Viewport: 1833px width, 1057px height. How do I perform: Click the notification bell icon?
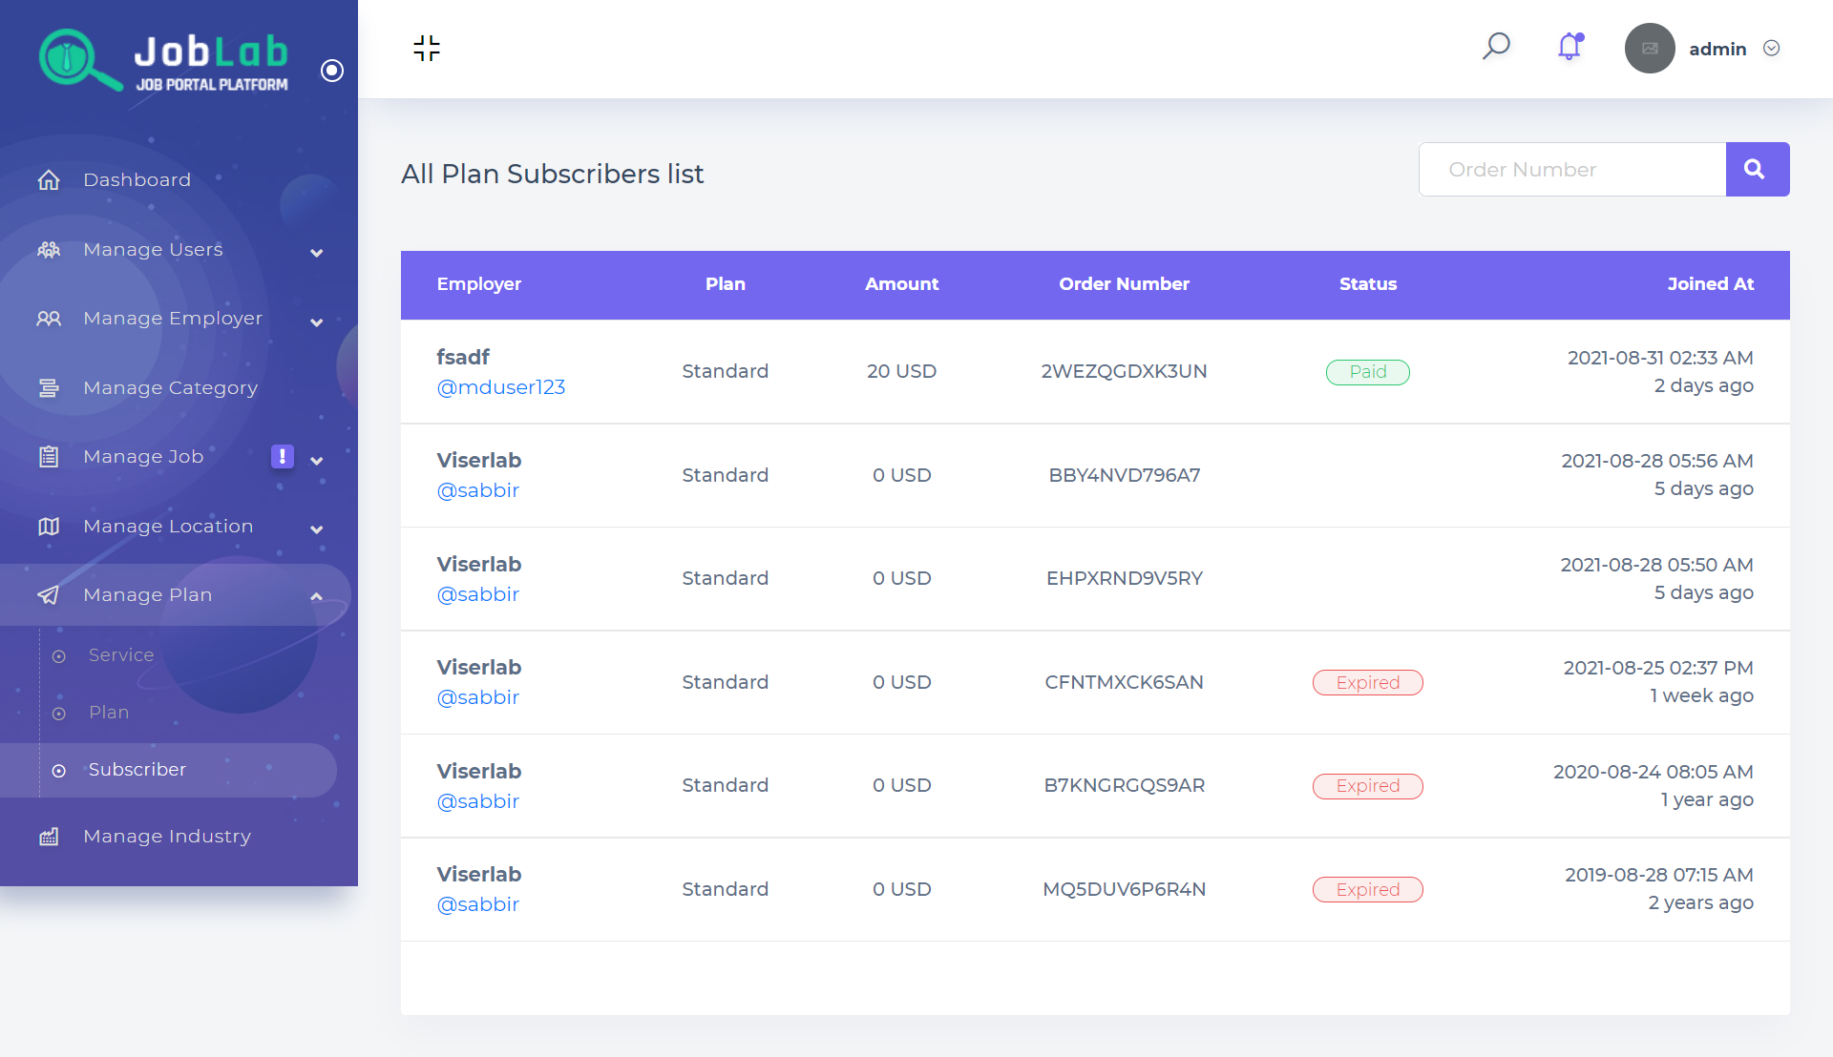(1570, 47)
